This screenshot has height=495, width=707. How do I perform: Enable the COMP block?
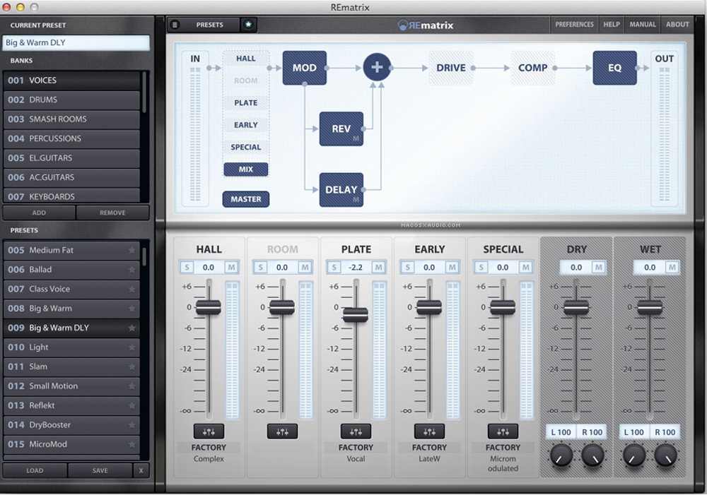pyautogui.click(x=532, y=68)
